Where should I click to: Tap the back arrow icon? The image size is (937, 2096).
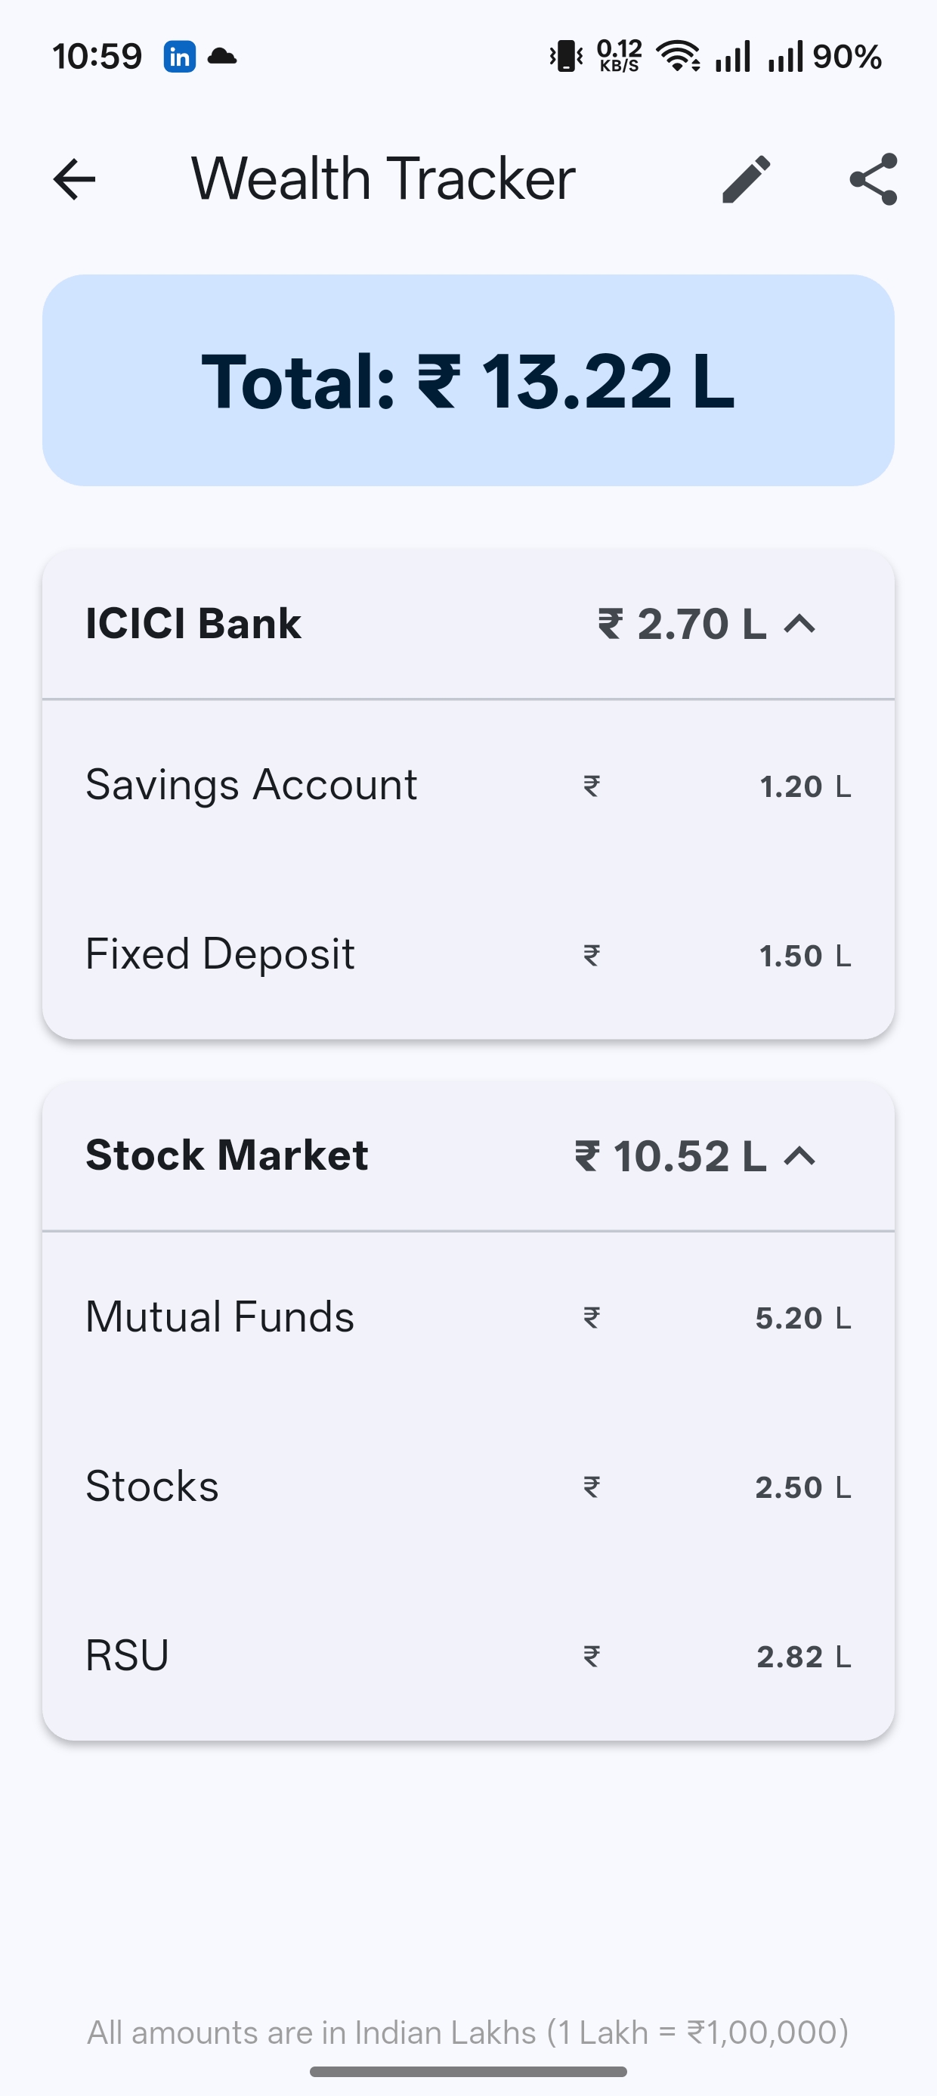[x=74, y=179]
